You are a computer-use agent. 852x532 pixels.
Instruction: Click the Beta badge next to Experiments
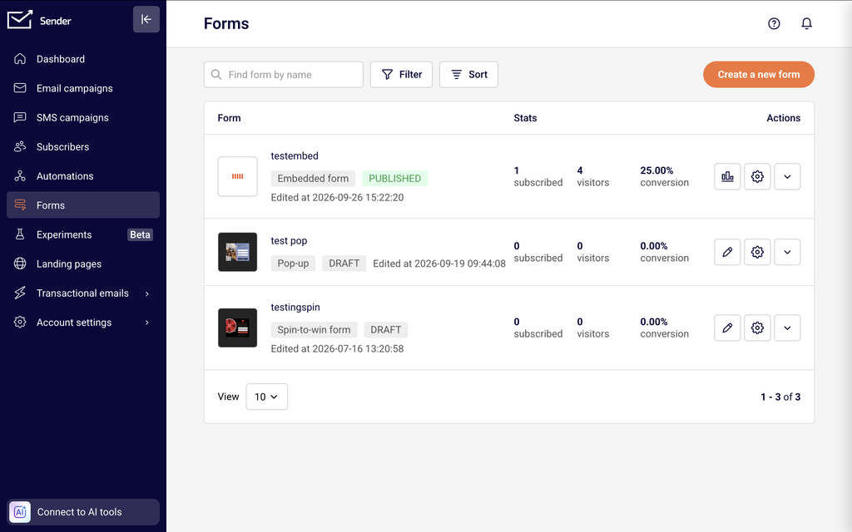pyautogui.click(x=140, y=234)
